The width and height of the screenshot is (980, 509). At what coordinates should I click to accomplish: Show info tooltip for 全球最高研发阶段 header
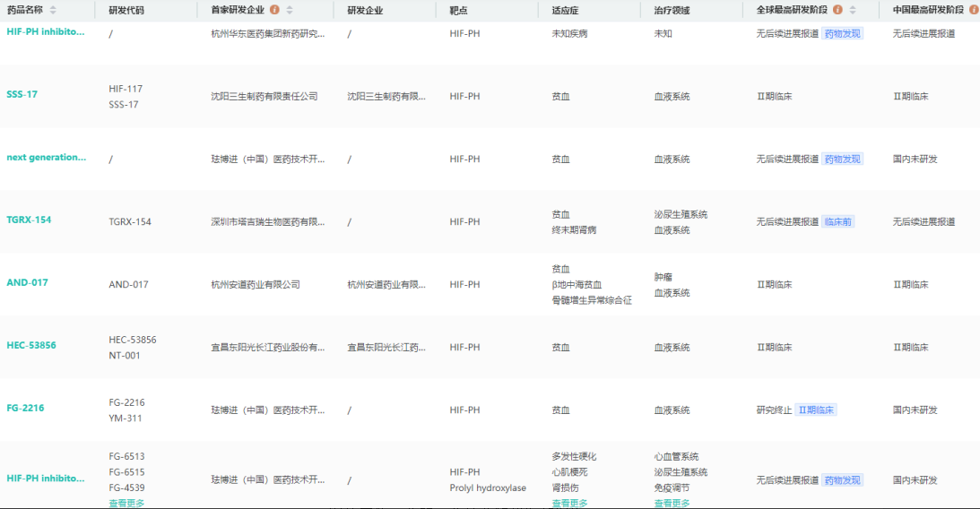point(837,10)
